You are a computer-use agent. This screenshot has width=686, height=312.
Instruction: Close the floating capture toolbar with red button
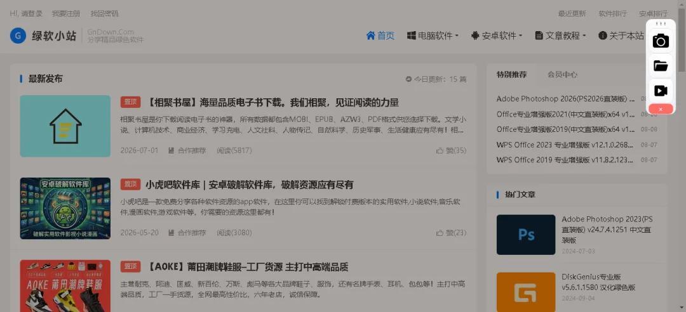(x=661, y=109)
